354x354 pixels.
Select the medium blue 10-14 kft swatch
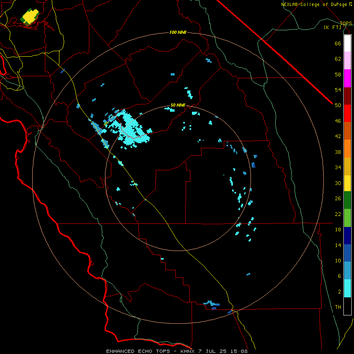347,253
